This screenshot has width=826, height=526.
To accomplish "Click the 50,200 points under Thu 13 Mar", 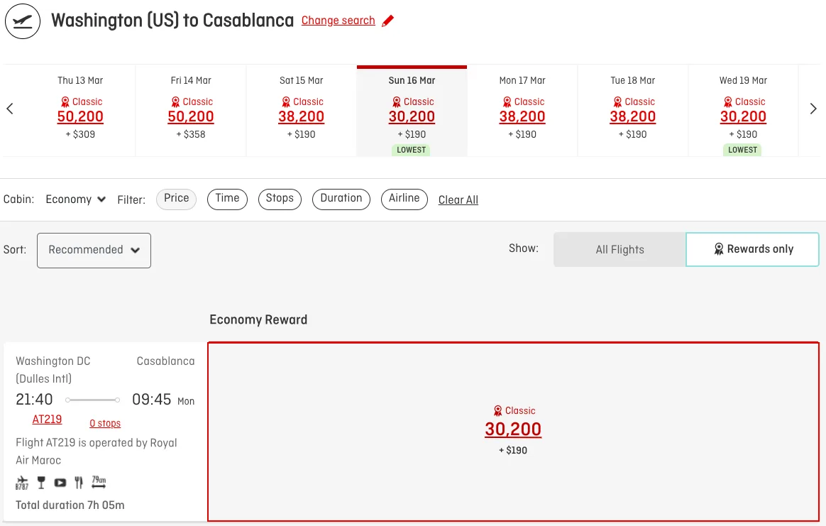I will pos(80,116).
